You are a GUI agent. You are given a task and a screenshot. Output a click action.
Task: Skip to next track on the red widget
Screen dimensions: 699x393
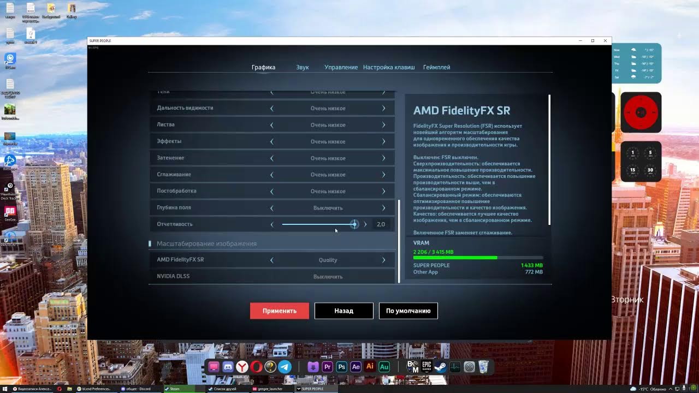(x=653, y=112)
